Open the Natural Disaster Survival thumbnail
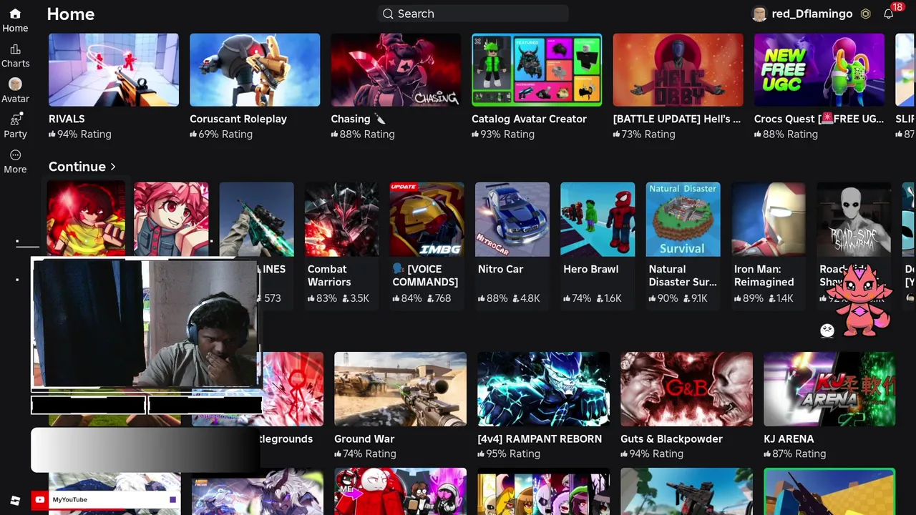This screenshot has width=916, height=515. [x=683, y=219]
